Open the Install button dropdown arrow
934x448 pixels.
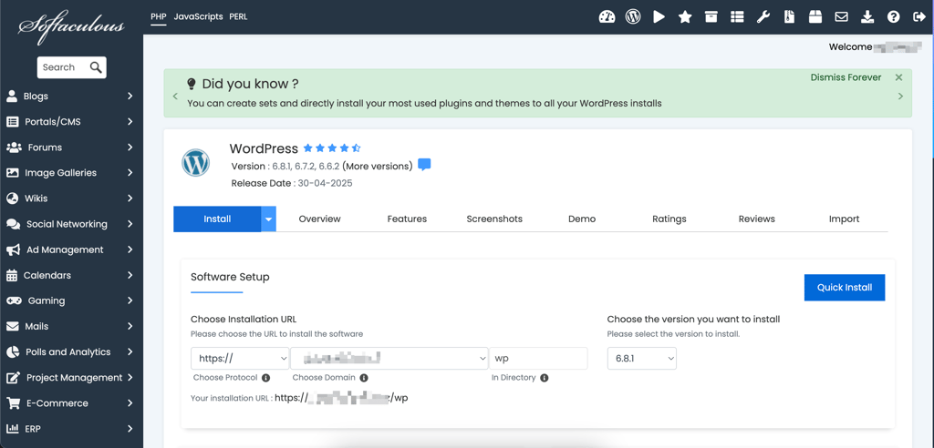[x=269, y=219]
